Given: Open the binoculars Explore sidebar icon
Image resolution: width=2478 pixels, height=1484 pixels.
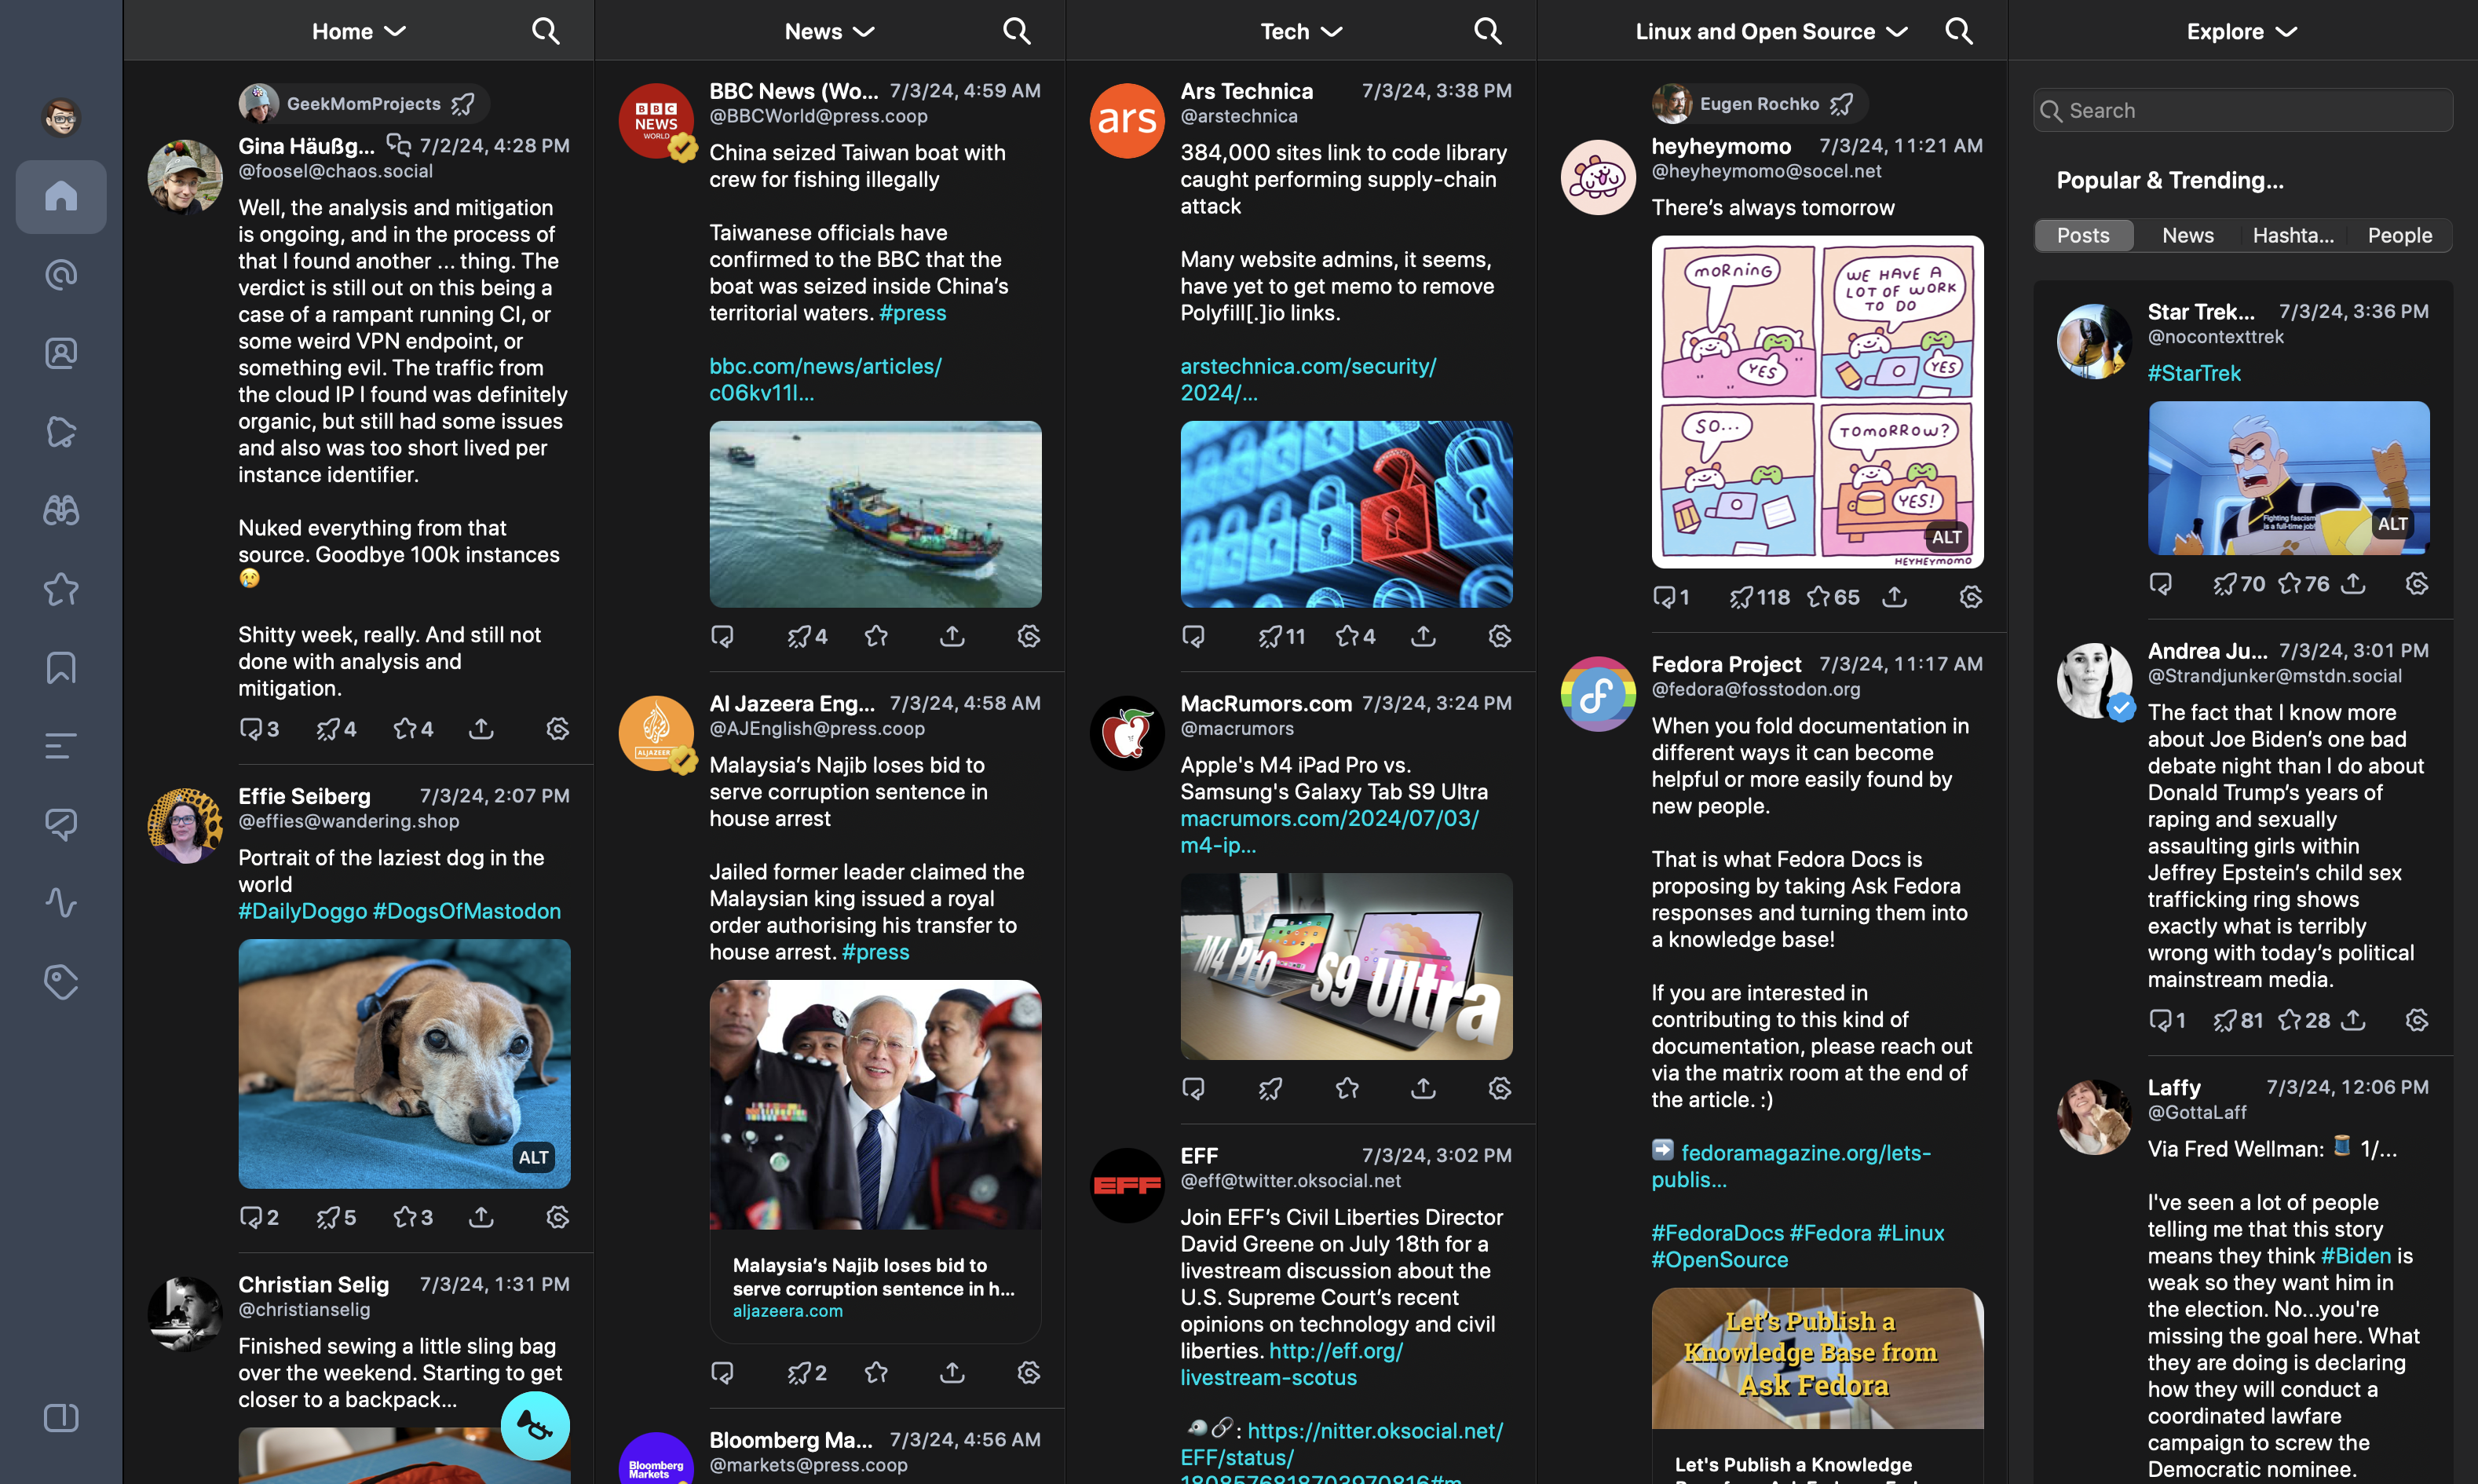Looking at the screenshot, I should coord(61,511).
